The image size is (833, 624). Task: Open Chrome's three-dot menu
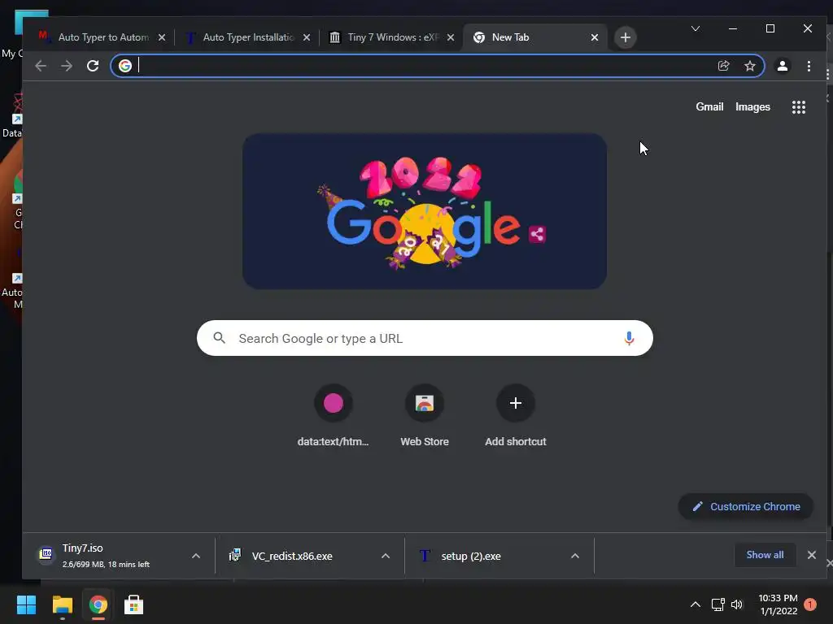click(809, 66)
